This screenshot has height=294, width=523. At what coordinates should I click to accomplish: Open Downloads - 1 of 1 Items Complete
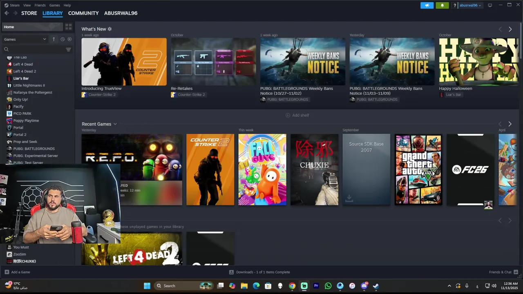click(x=263, y=272)
